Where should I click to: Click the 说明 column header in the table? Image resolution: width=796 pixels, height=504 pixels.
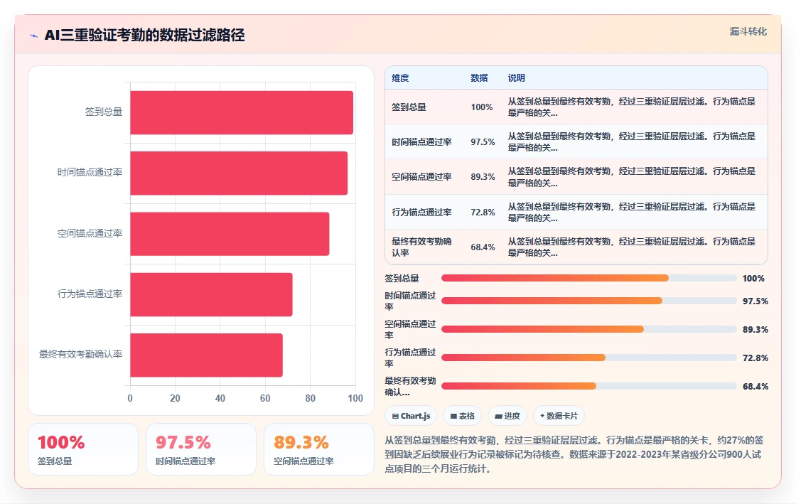click(516, 77)
